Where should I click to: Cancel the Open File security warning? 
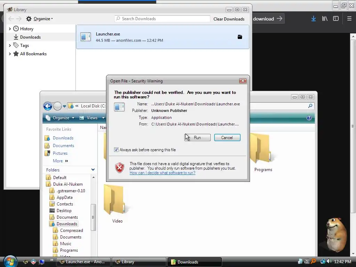click(227, 138)
